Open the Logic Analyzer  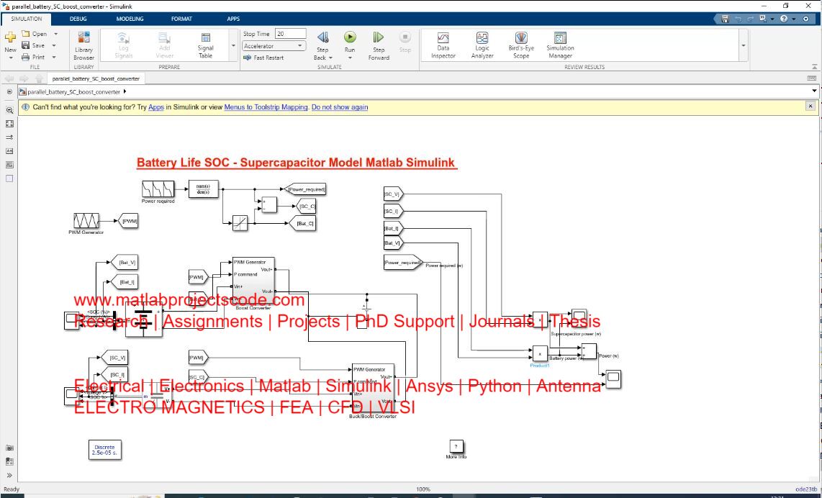point(482,45)
